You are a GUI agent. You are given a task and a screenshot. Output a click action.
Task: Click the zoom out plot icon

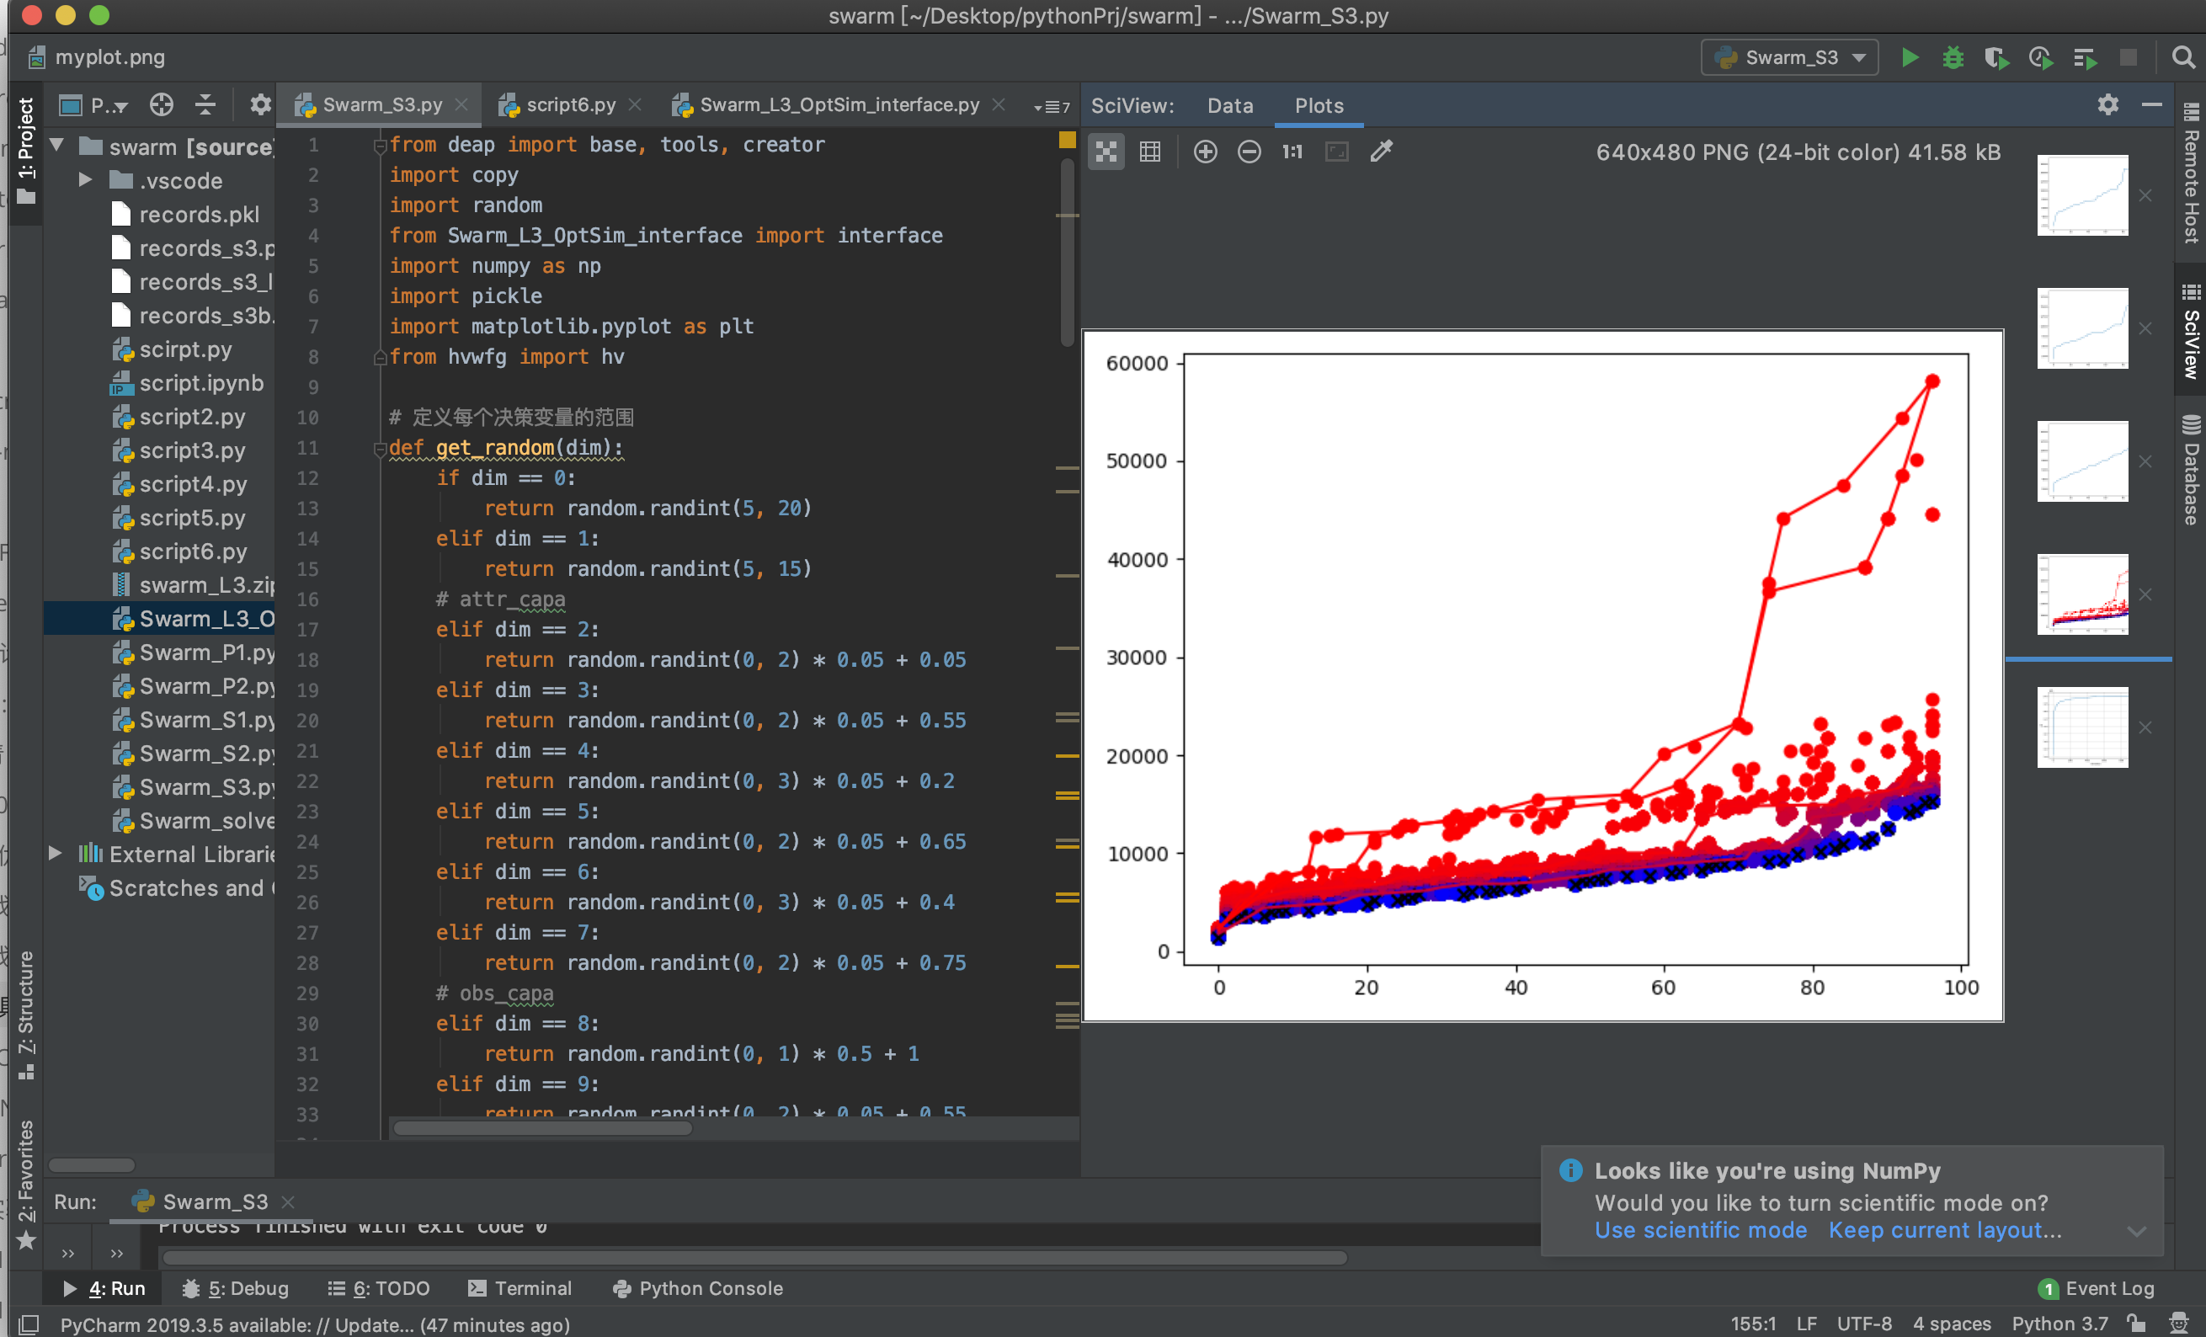(x=1249, y=152)
